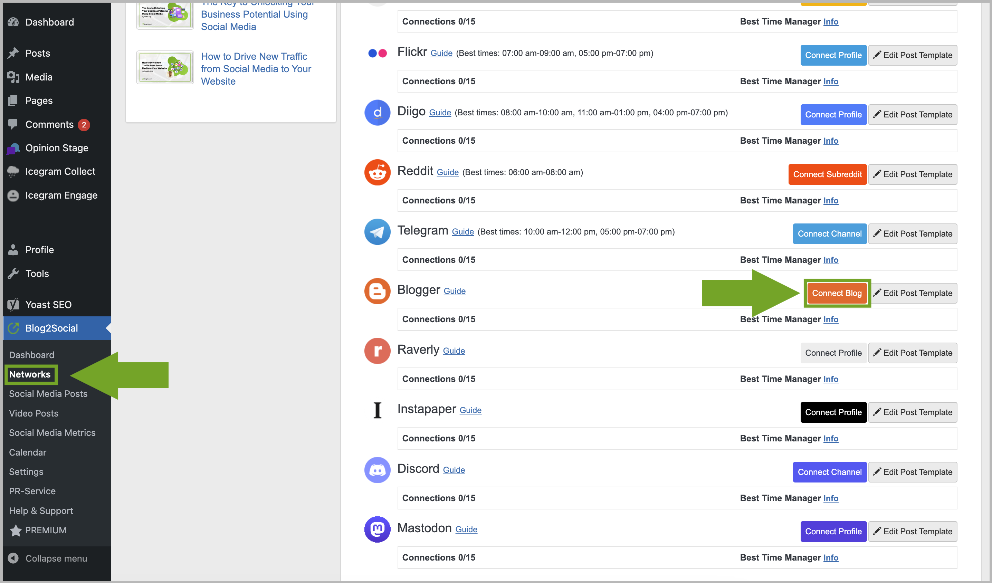Click the Pages icon in sidebar
This screenshot has height=583, width=992.
(13, 101)
